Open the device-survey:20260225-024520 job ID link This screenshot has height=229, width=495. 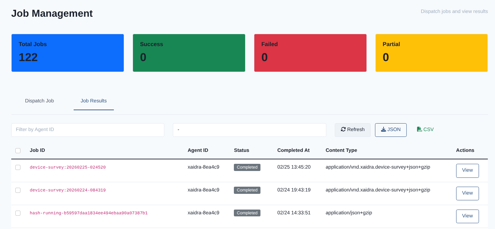click(67, 167)
